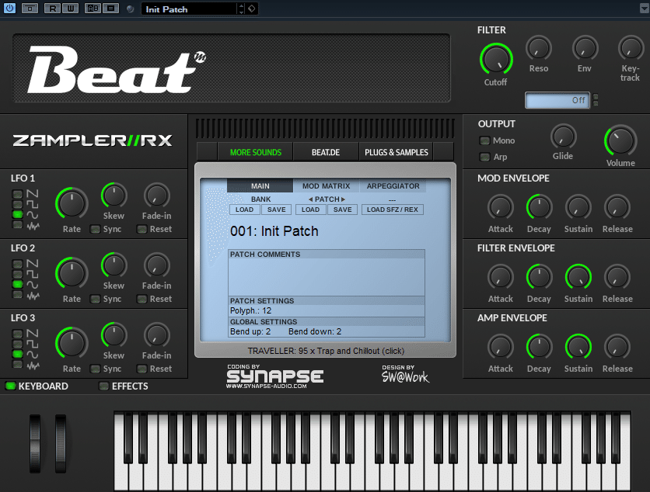
Task: Toggle the KEYBOARD panel view
Action: pos(10,386)
